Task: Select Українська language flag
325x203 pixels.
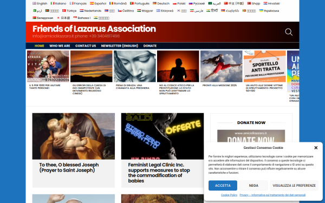Action: [269, 11]
